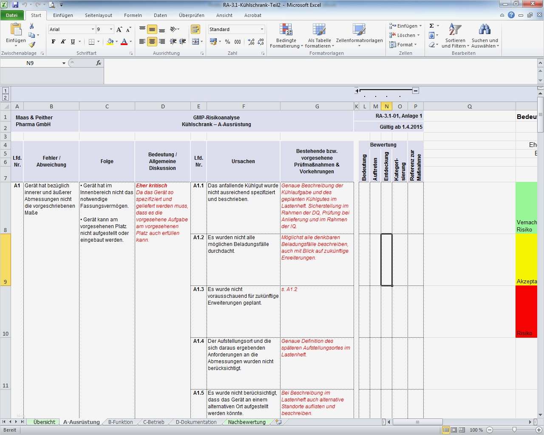Switch to the Formeln ribbon tab
The height and width of the screenshot is (435, 544).
pyautogui.click(x=133, y=15)
